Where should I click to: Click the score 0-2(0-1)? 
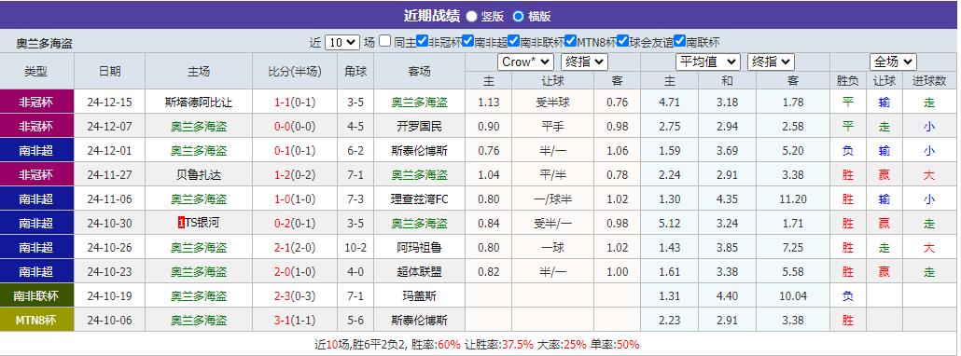click(x=295, y=223)
